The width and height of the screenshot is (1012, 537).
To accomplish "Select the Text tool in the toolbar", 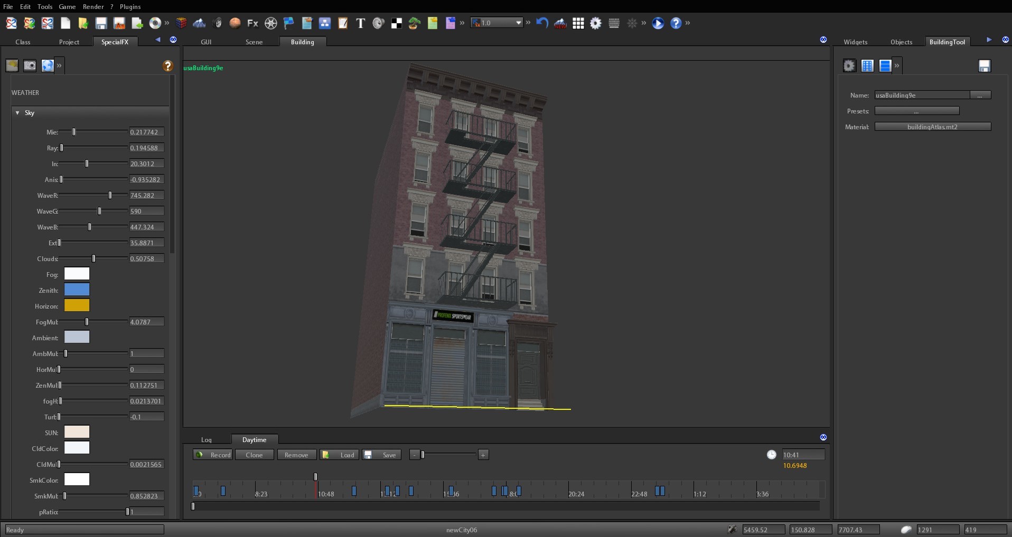I will coord(361,23).
